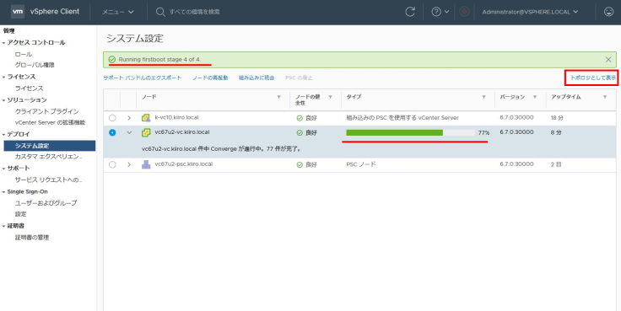
Task: Click the PSC ノード type cell
Action: [x=361, y=164]
